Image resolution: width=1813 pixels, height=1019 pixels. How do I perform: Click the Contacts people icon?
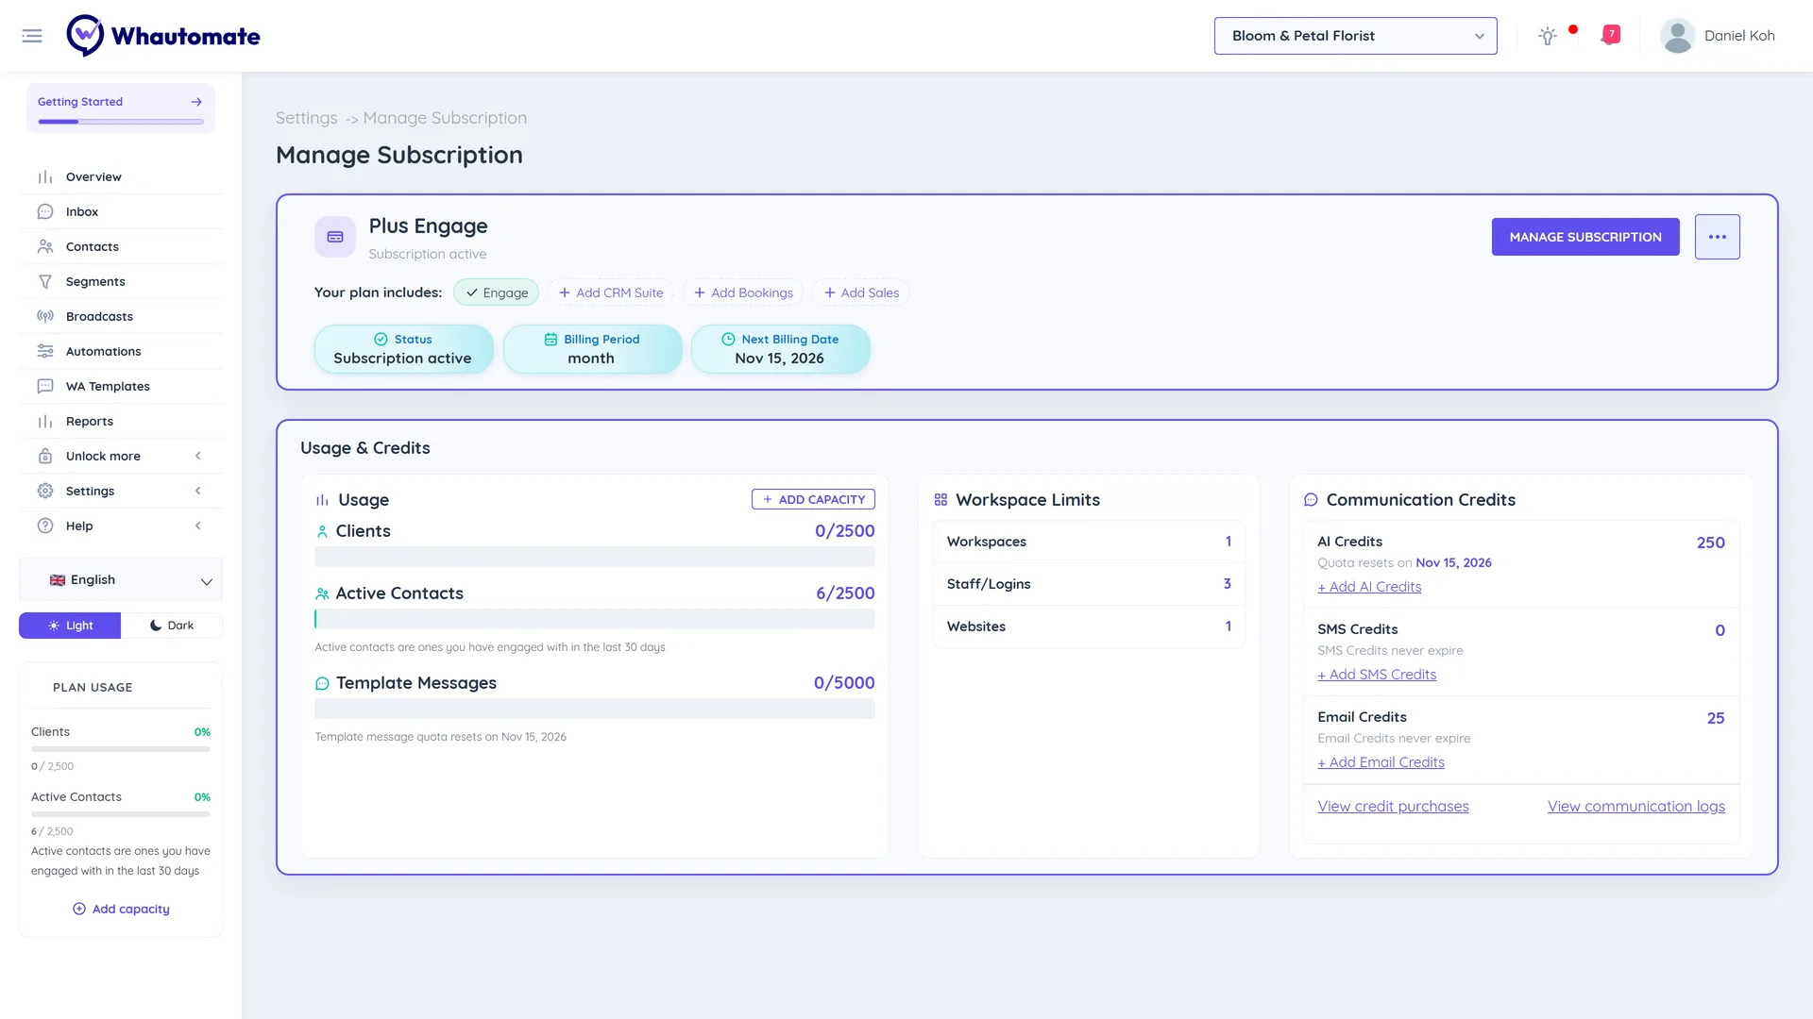[x=45, y=247]
